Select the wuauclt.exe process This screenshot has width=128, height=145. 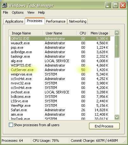click(x=60, y=43)
